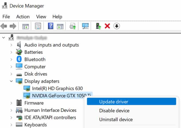Click the black down-arrow Disable device icon

[x=117, y=26]
